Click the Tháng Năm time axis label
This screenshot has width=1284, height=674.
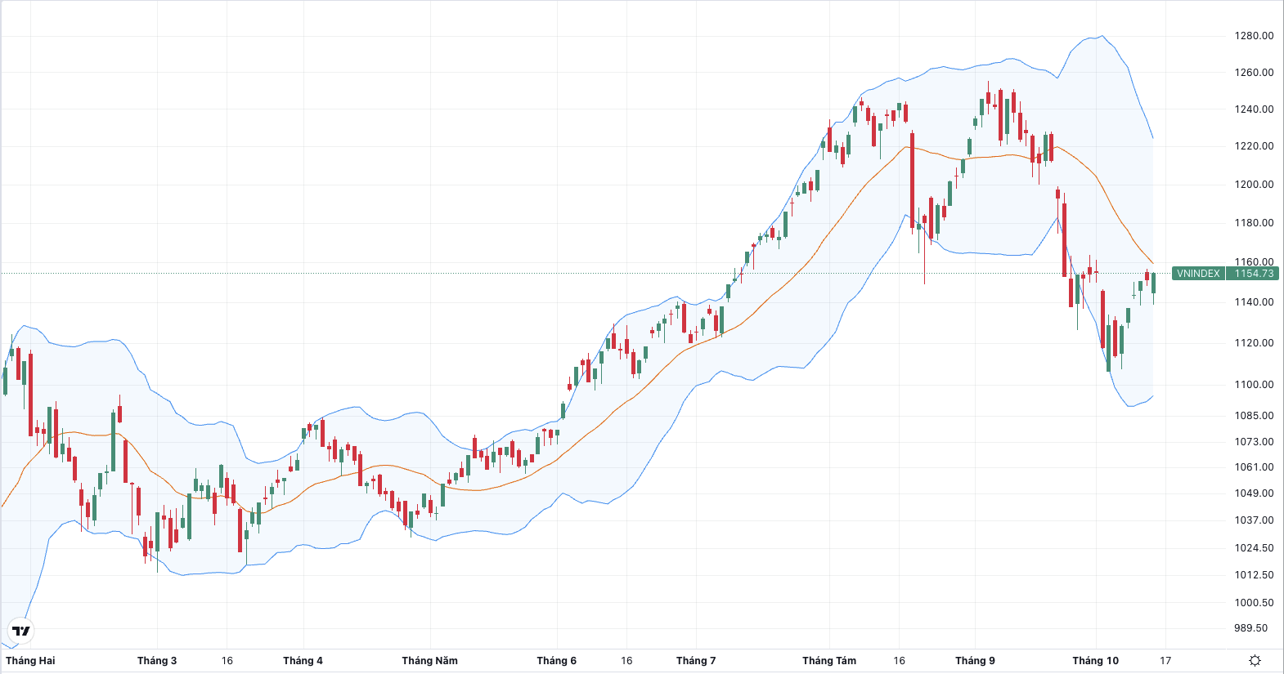429,661
